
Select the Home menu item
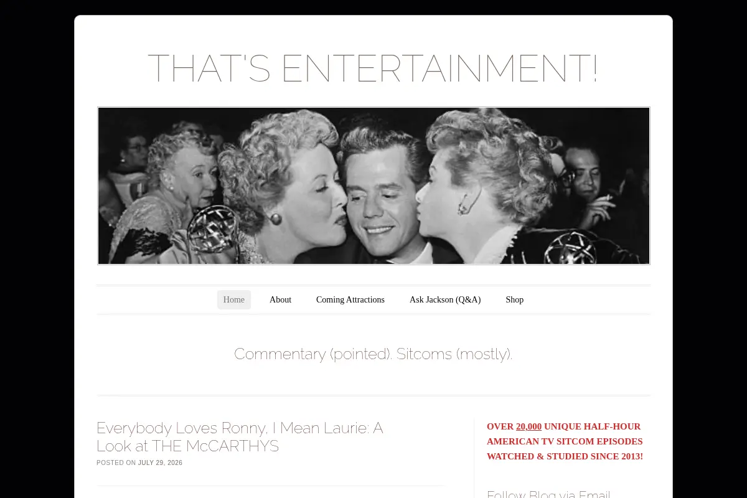coord(234,299)
